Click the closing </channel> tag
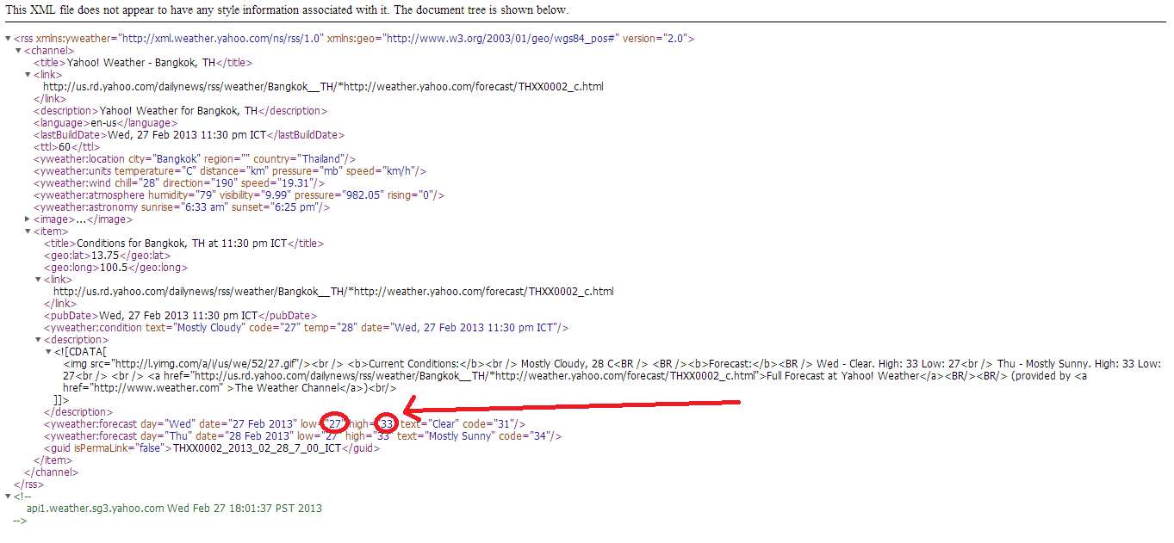 [51, 472]
